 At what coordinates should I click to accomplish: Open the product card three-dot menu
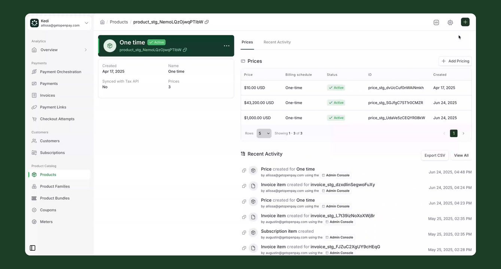(x=227, y=46)
